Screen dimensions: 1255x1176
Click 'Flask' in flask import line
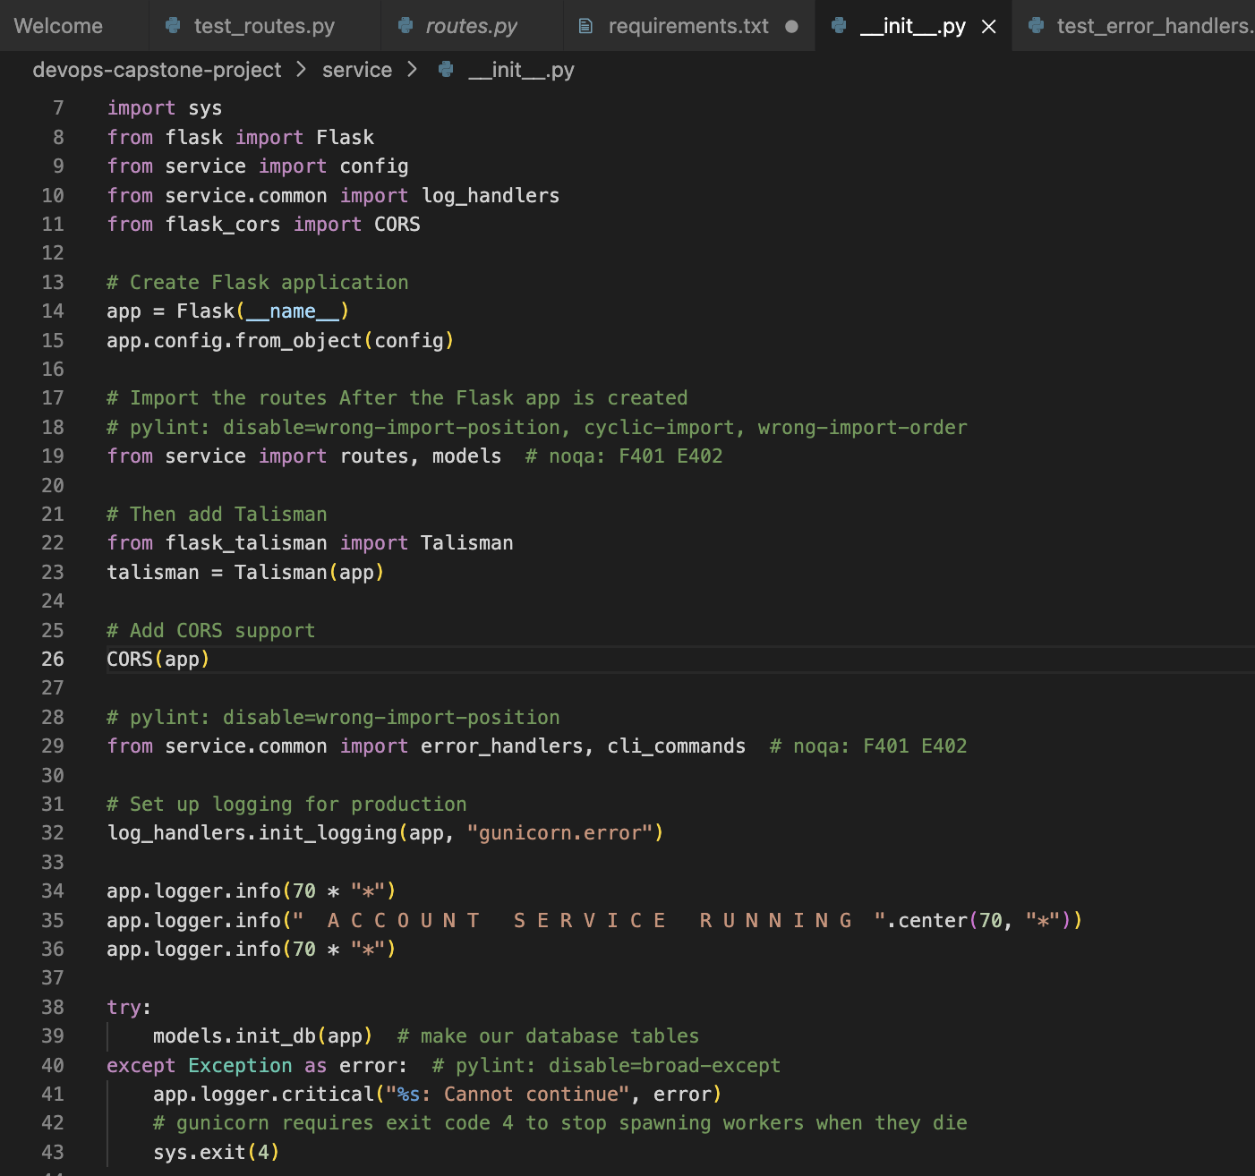click(x=345, y=137)
